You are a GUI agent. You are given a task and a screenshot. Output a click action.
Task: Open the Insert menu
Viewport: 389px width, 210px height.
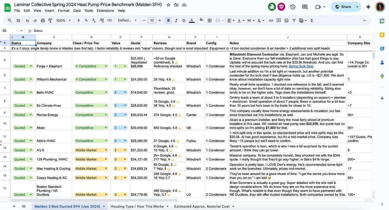coord(49,11)
